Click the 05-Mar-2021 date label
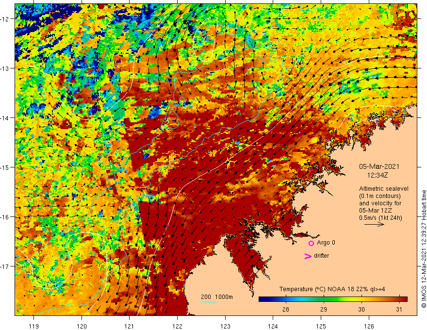This screenshot has width=427, height=330. (x=379, y=166)
